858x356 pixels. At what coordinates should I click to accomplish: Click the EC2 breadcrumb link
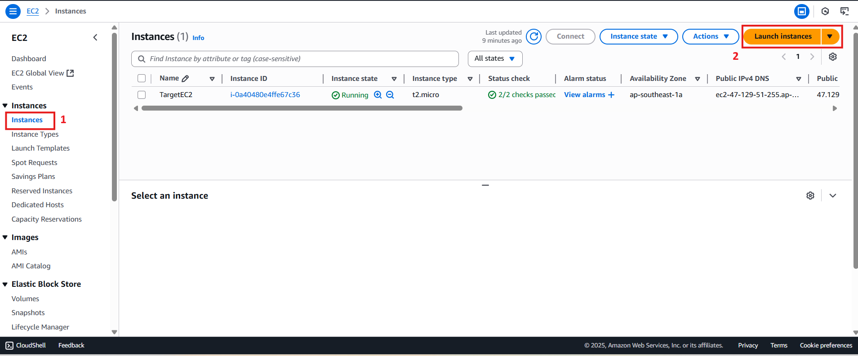33,11
